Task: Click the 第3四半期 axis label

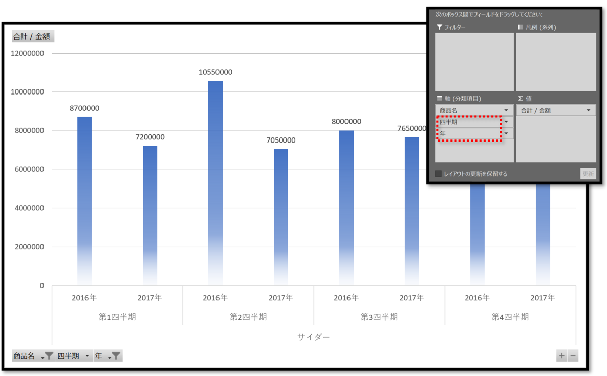Action: pos(379,317)
